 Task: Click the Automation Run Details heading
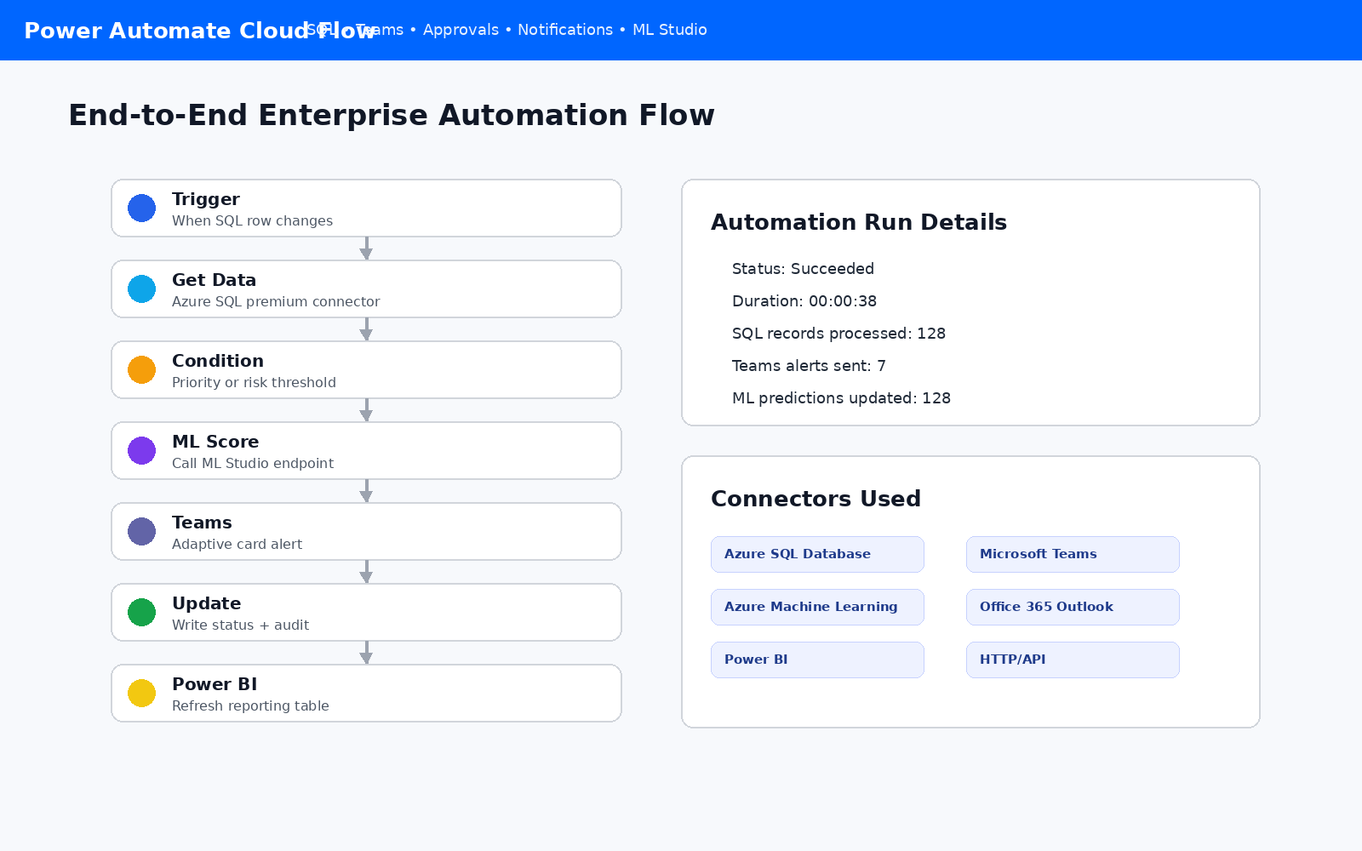tap(859, 222)
